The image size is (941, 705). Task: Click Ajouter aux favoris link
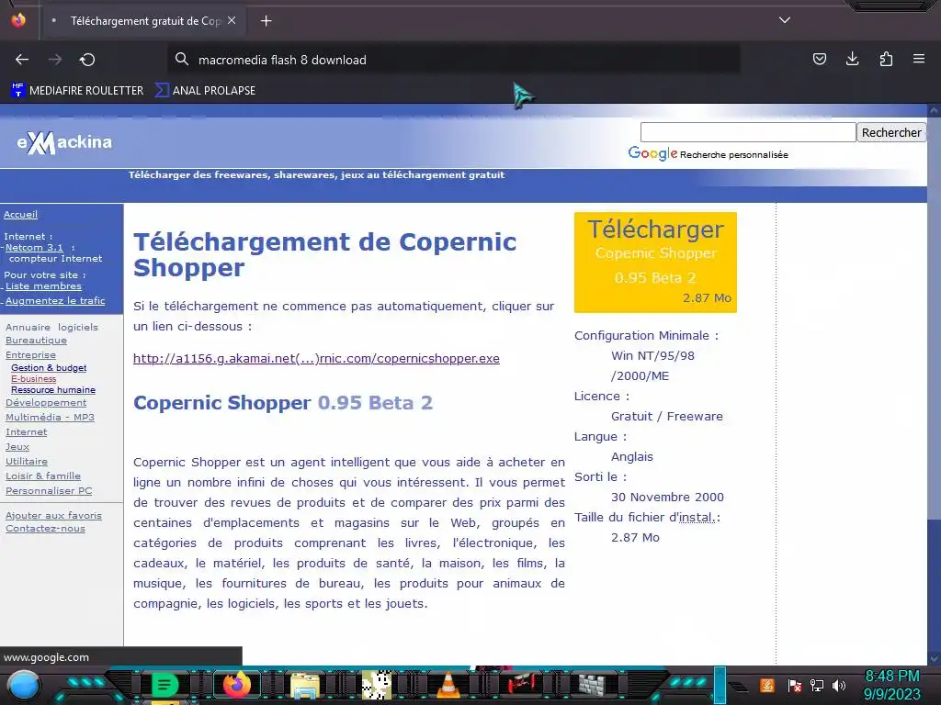pos(53,516)
